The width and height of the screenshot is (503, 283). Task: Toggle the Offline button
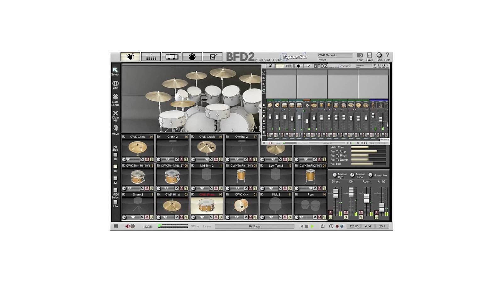tap(195, 226)
